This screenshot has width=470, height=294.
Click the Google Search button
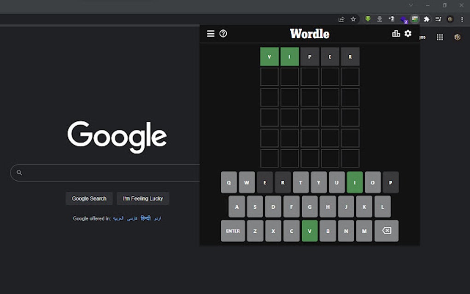pos(89,198)
